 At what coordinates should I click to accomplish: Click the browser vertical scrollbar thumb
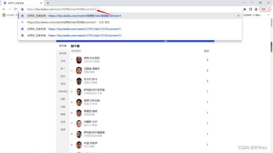coord(271,23)
